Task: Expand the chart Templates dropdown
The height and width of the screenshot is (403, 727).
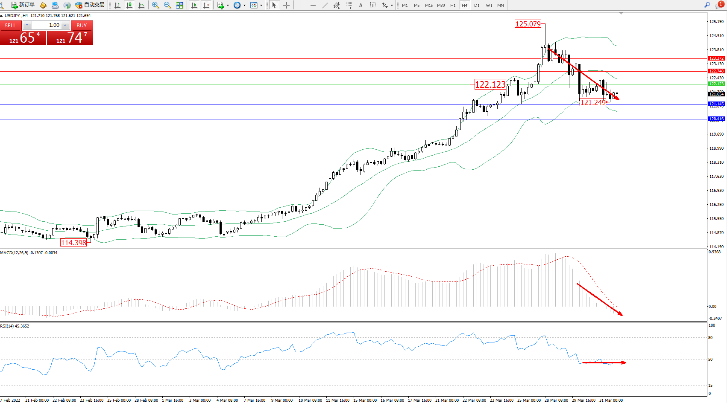Action: click(261, 6)
